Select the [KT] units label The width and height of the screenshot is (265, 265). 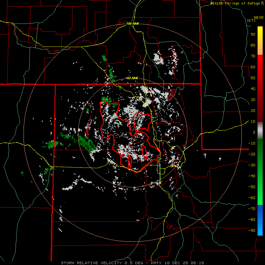[x=251, y=20]
